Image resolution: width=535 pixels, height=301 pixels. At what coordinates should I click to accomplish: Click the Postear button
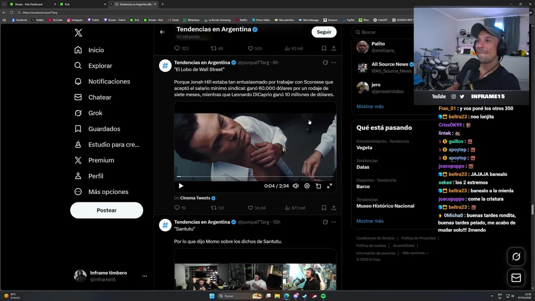pyautogui.click(x=107, y=210)
